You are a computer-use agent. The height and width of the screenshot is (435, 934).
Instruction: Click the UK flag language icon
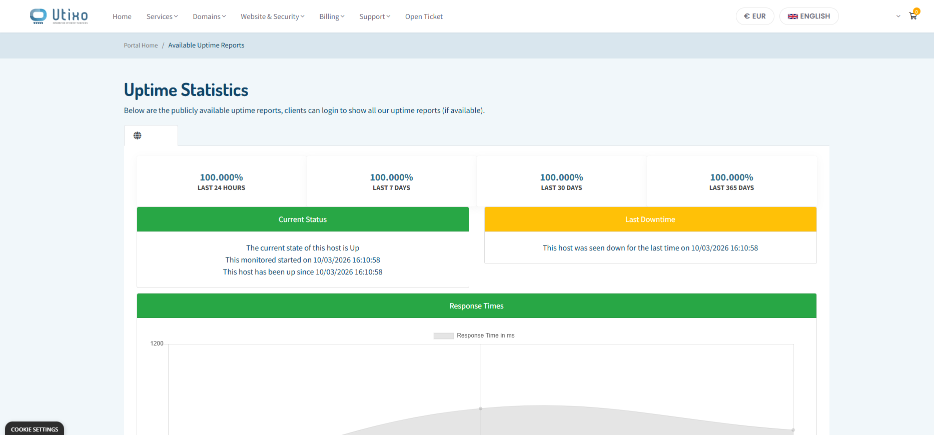click(x=793, y=16)
